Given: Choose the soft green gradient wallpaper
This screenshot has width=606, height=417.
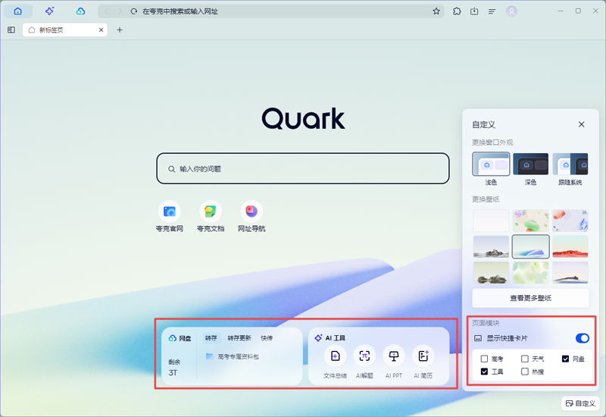Looking at the screenshot, I should 531,273.
